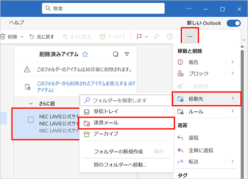
Task: Click the 削除済みアイテム folder title
Action: click(x=59, y=54)
